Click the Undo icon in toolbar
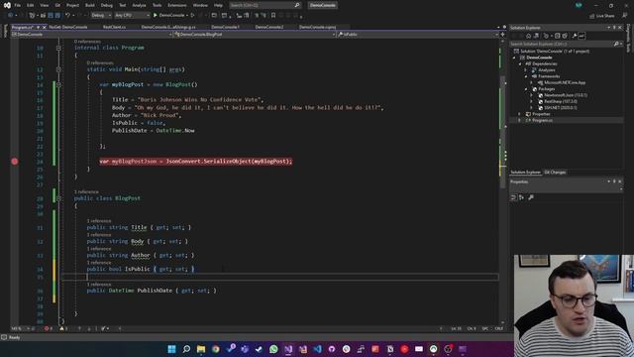 (x=68, y=16)
